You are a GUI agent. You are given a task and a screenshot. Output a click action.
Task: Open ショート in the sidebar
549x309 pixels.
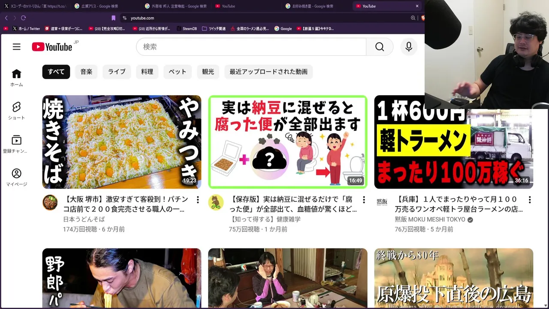[16, 111]
